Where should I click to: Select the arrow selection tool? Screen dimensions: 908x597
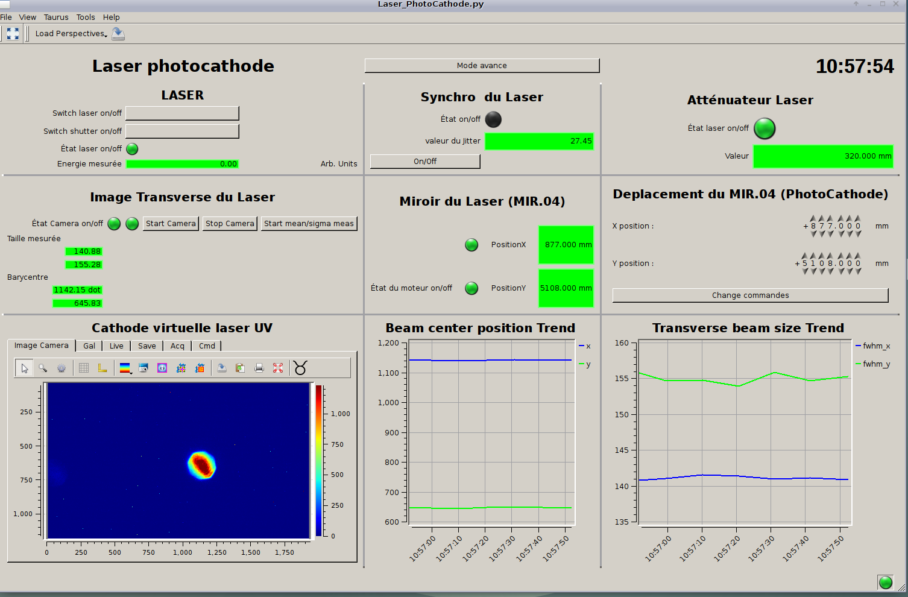[x=24, y=368]
